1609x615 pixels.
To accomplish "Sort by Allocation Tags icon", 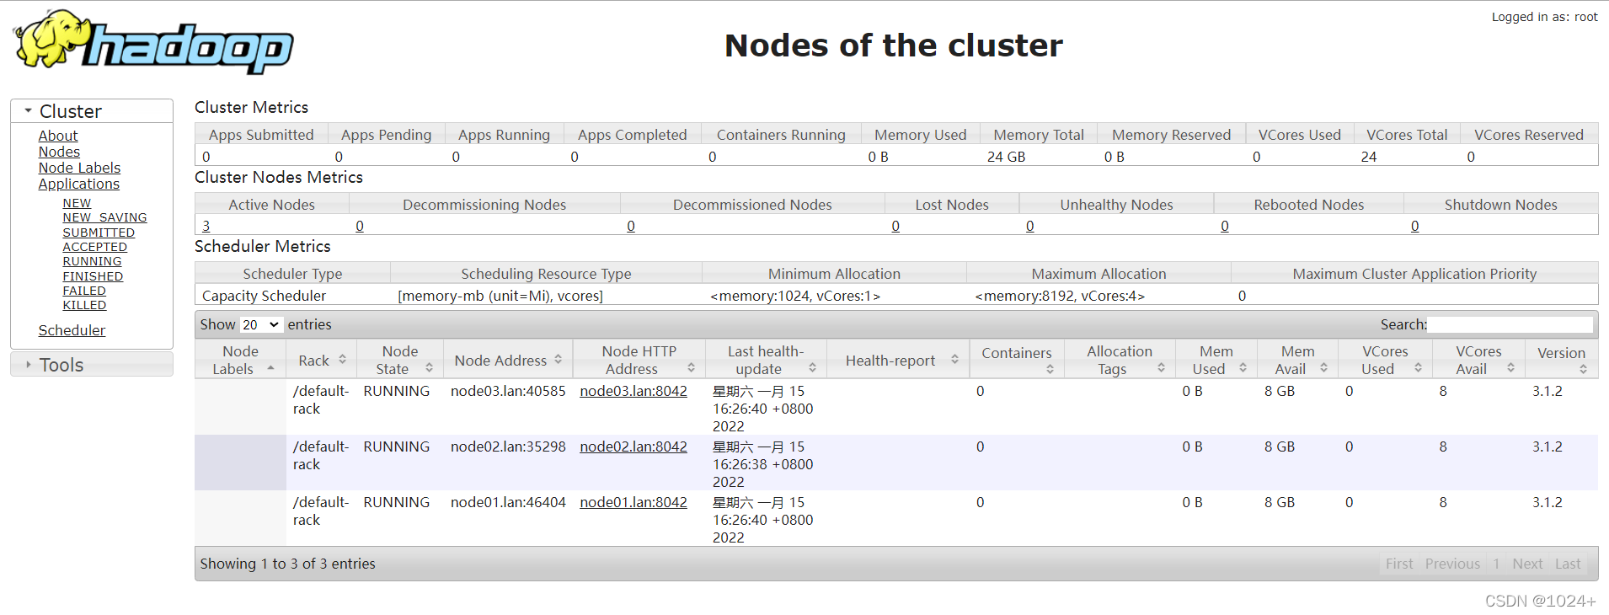I will pyautogui.click(x=1161, y=368).
